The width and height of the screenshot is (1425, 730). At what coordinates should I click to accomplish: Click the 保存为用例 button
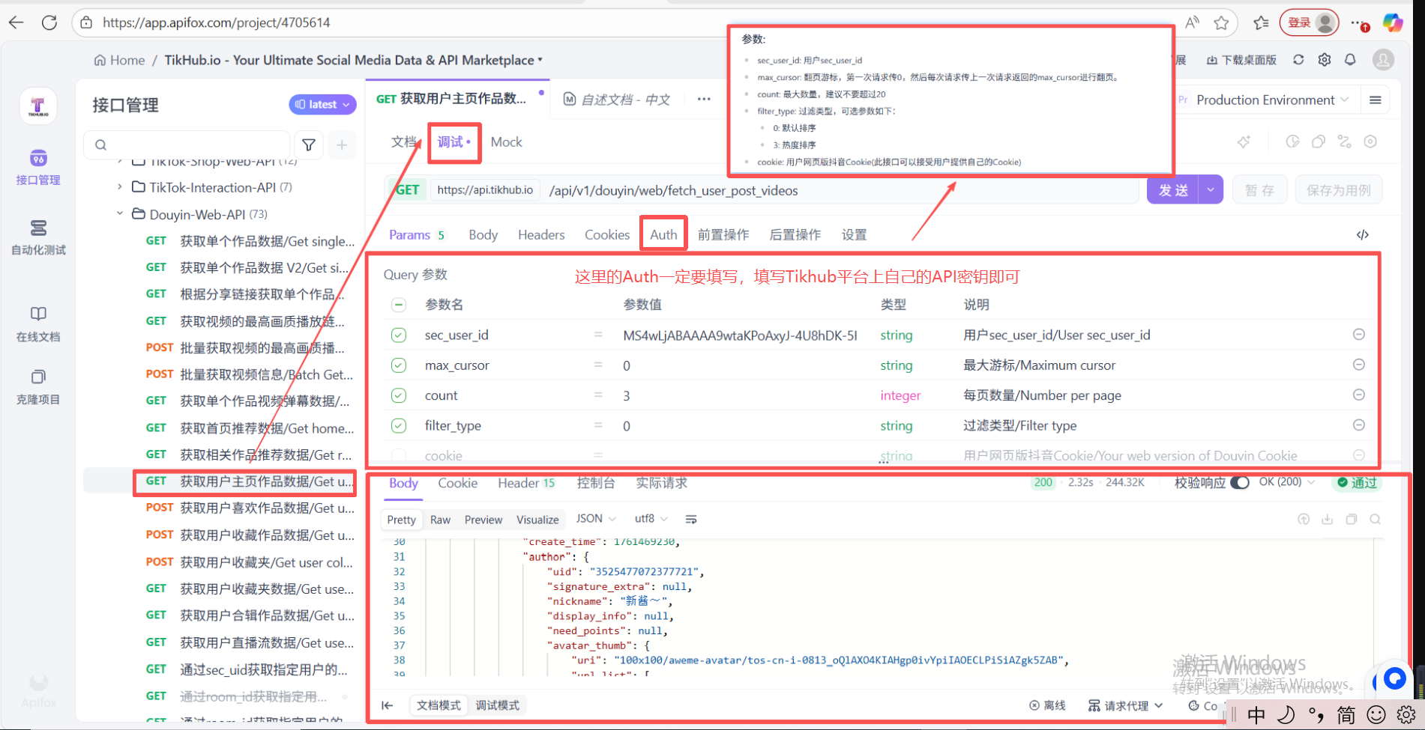1338,190
